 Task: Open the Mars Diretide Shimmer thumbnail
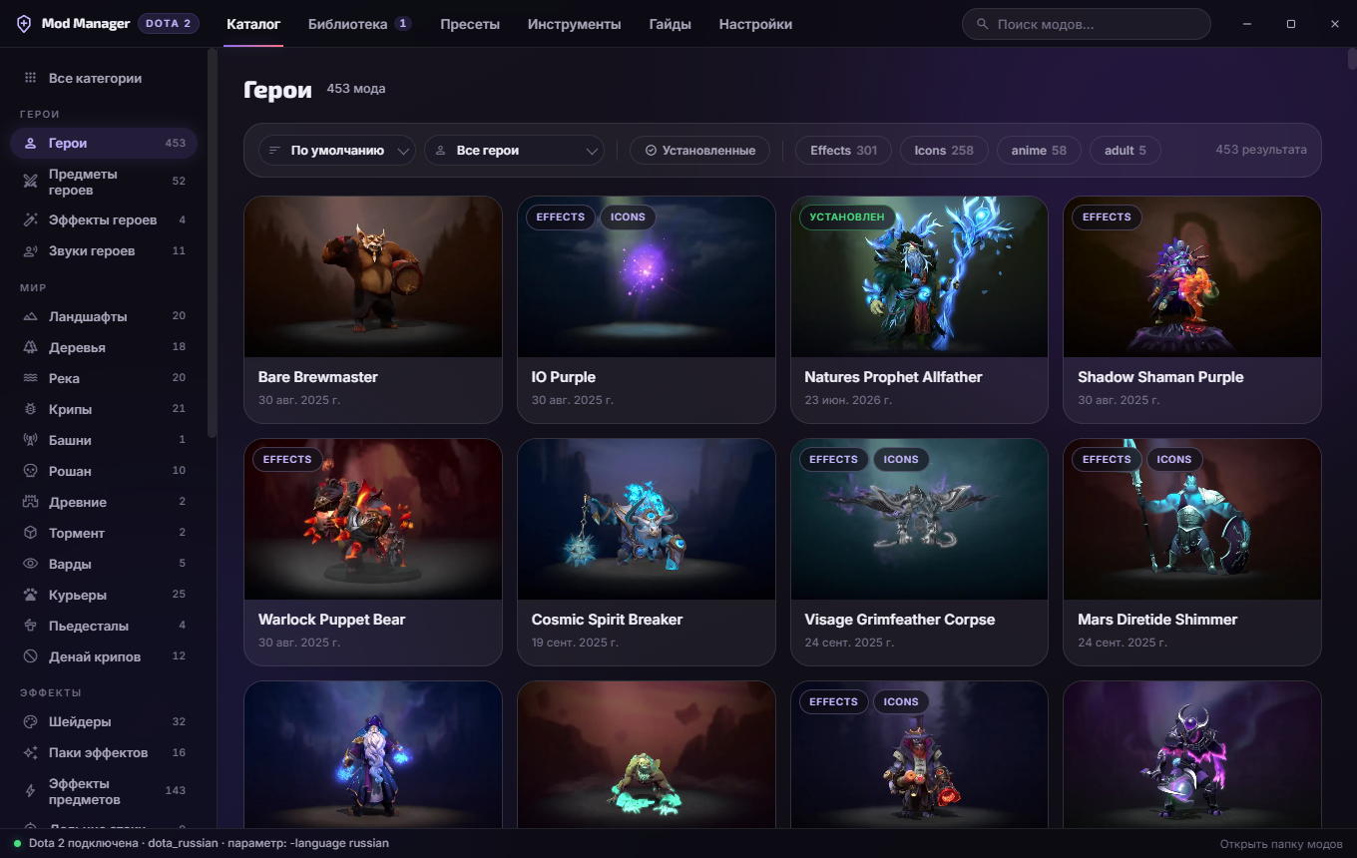pyautogui.click(x=1192, y=519)
